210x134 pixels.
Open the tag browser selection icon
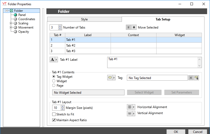(x=196, y=78)
